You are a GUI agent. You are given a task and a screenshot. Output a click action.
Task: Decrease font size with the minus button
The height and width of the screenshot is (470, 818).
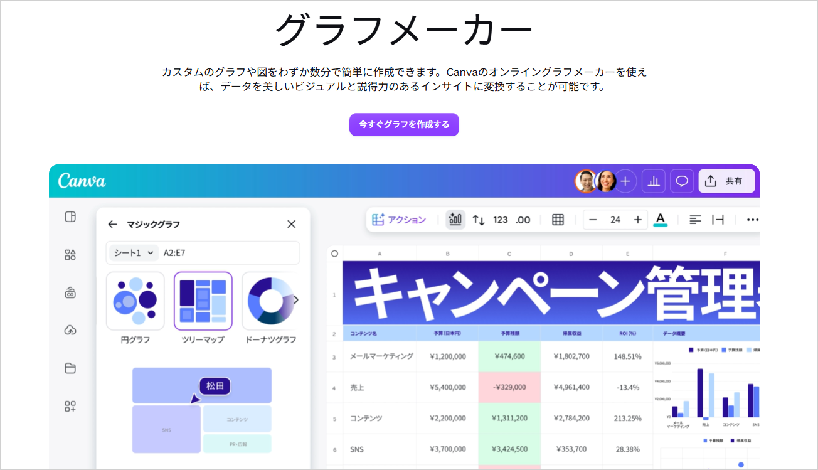593,220
